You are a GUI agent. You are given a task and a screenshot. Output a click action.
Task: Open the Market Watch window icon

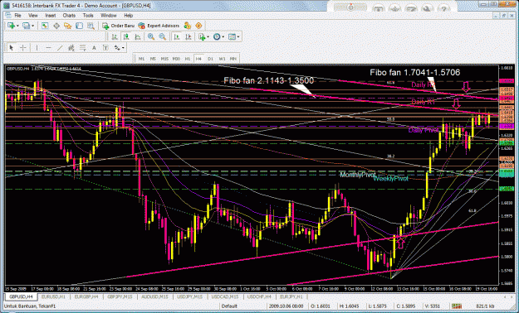point(45,26)
